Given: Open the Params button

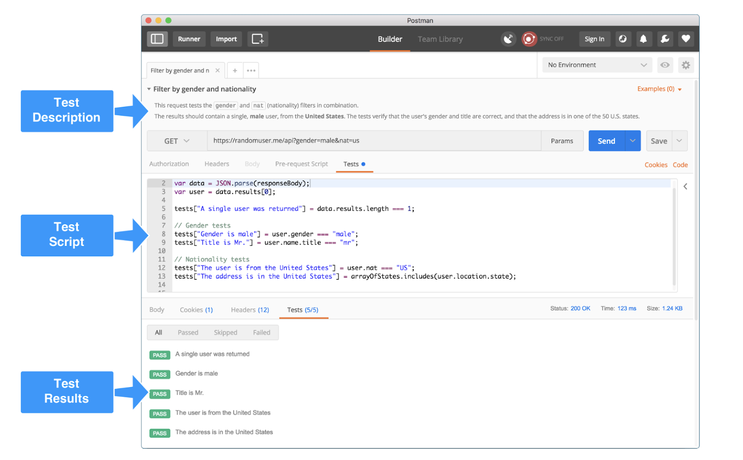Looking at the screenshot, I should coord(562,141).
